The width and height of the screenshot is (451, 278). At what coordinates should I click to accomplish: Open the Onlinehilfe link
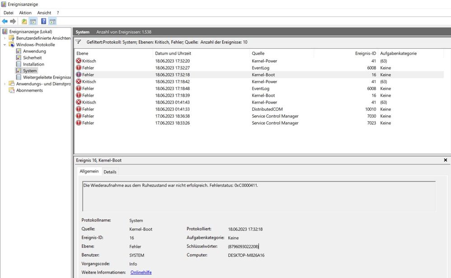click(x=141, y=272)
